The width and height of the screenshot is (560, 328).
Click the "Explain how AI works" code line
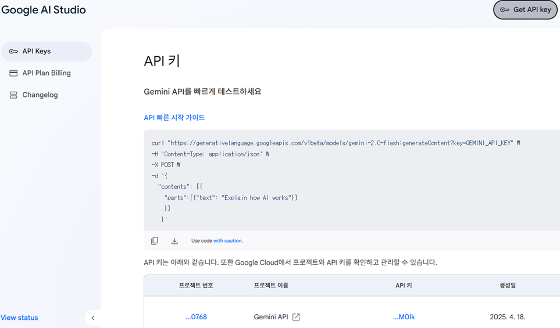coord(231,197)
